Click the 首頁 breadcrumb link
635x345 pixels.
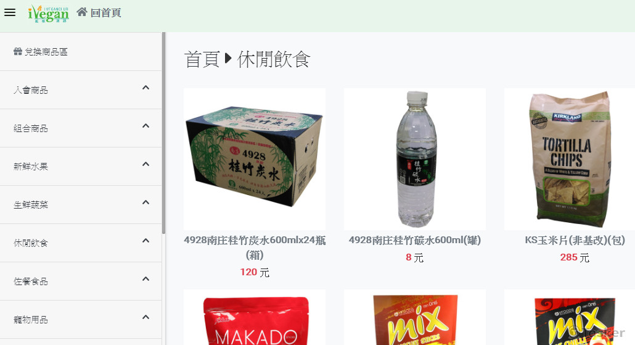[202, 59]
